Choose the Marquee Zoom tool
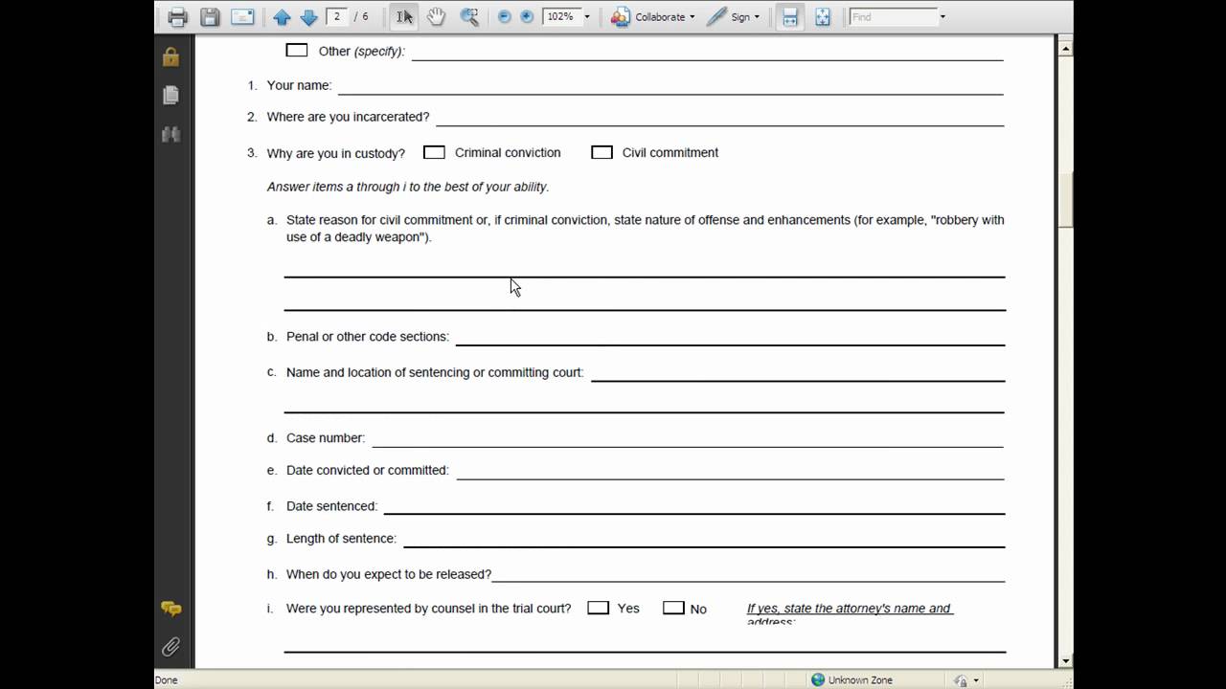The width and height of the screenshot is (1226, 689). 468,16
